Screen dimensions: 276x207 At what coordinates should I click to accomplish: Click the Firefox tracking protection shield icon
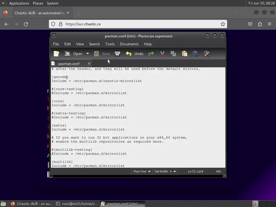pos(53,24)
